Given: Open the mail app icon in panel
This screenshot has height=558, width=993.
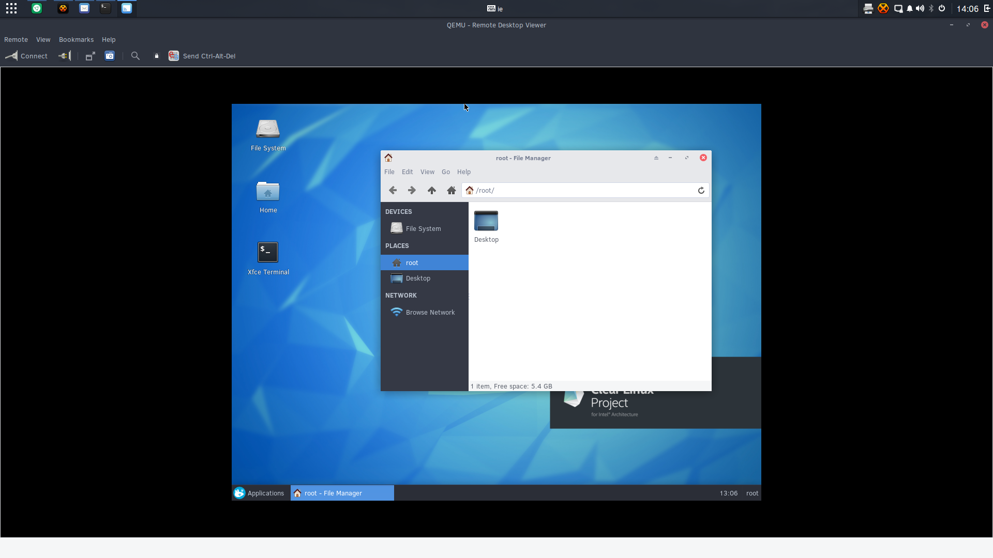Looking at the screenshot, I should [84, 8].
